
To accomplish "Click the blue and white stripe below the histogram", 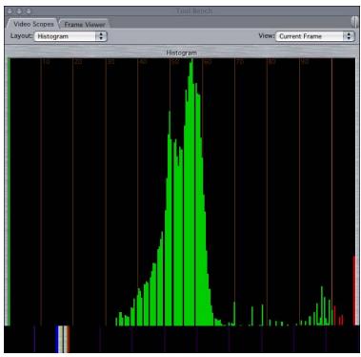I will 63,339.
